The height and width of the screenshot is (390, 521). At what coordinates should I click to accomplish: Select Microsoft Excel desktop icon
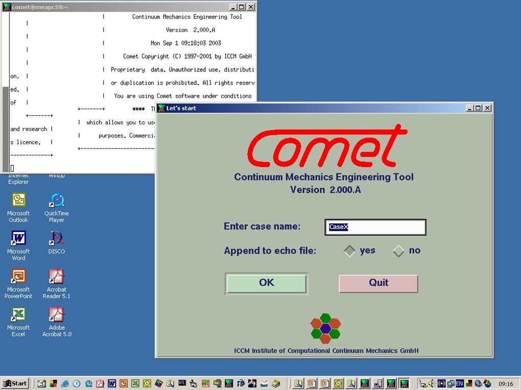tap(18, 322)
